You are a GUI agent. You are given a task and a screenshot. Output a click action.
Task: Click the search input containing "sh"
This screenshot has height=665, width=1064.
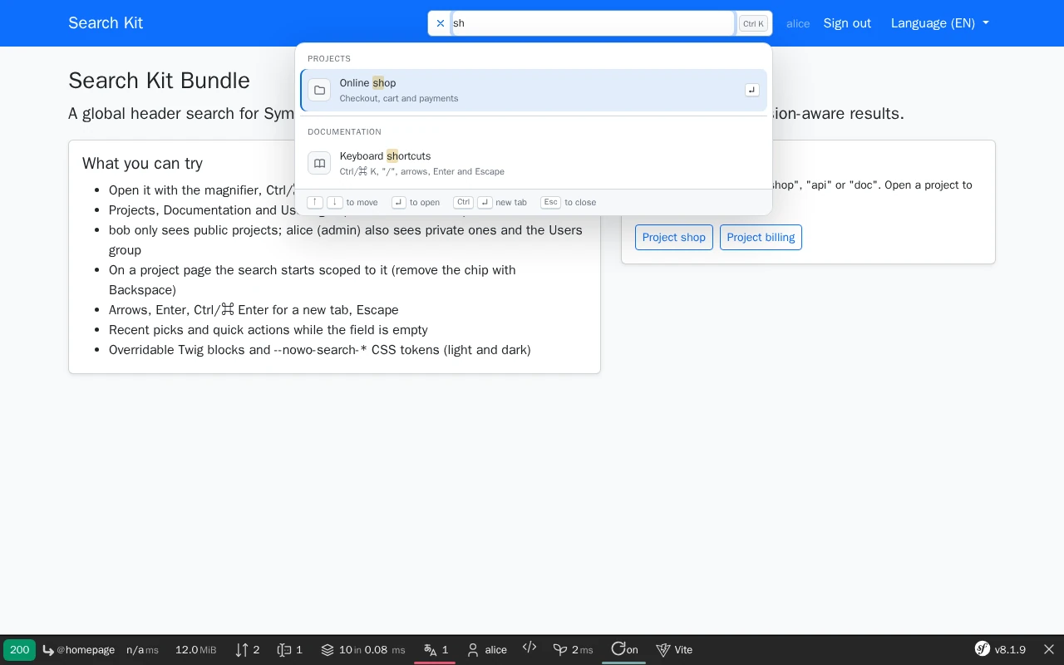(593, 23)
